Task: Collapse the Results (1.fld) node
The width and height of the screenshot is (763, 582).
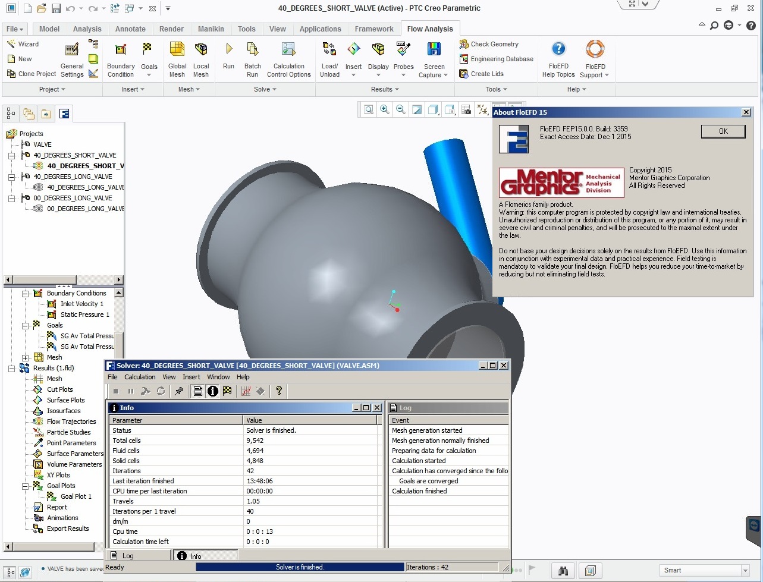Action: [x=11, y=368]
